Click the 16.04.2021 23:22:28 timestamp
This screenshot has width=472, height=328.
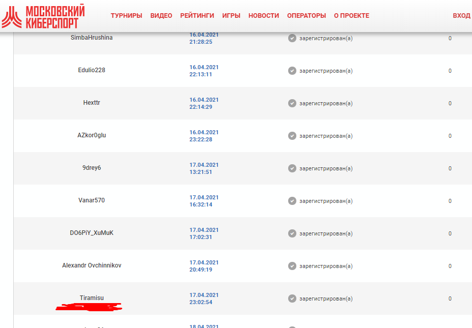coord(204,136)
